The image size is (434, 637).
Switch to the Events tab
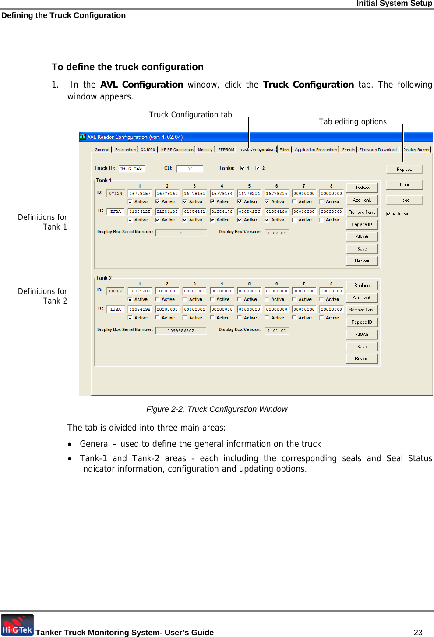tap(349, 149)
